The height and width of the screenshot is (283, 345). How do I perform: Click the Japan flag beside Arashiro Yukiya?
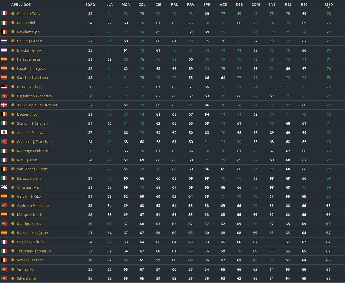[x=4, y=133]
